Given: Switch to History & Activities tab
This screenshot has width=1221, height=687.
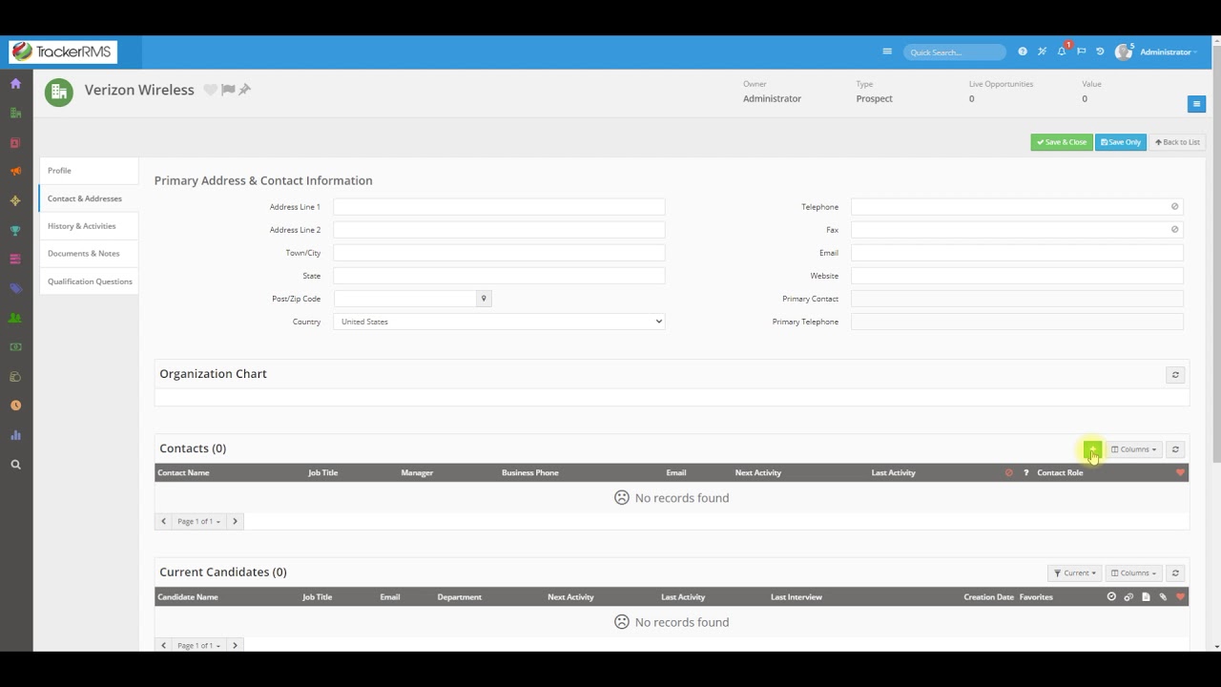Looking at the screenshot, I should (89, 226).
